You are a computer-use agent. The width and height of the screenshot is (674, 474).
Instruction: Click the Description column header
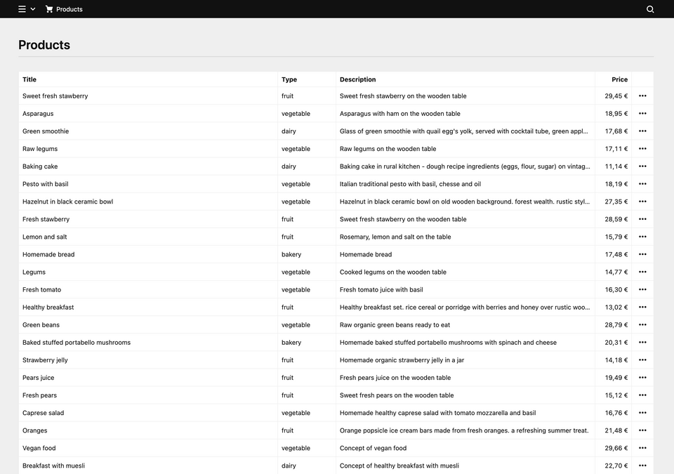tap(357, 79)
